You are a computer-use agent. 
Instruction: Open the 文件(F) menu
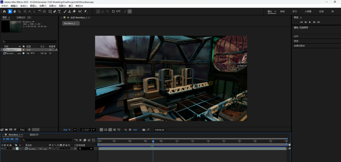click(x=5, y=6)
